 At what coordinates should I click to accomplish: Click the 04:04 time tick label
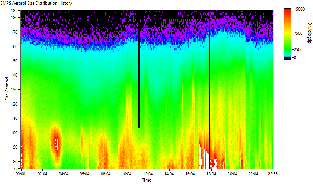[63, 174]
